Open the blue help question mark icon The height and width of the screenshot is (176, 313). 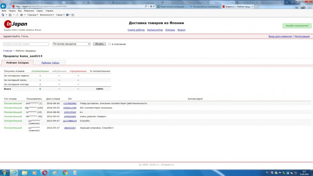67,15
